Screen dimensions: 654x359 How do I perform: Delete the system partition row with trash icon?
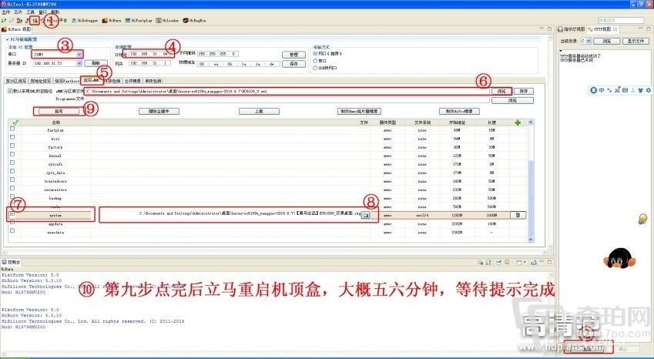518,215
